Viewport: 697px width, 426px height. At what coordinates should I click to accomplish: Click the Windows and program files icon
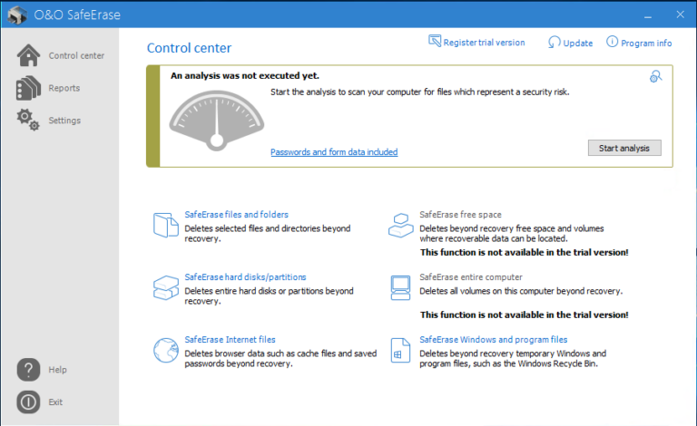coord(400,350)
